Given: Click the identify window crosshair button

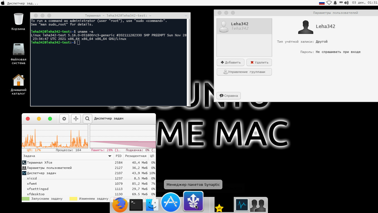Looking at the screenshot, I should tap(76, 119).
